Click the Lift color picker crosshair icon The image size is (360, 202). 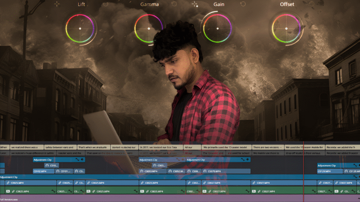tap(57, 4)
